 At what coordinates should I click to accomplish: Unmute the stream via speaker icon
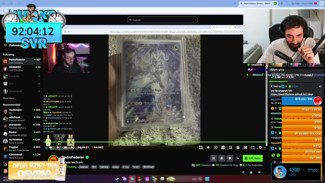click(x=73, y=147)
